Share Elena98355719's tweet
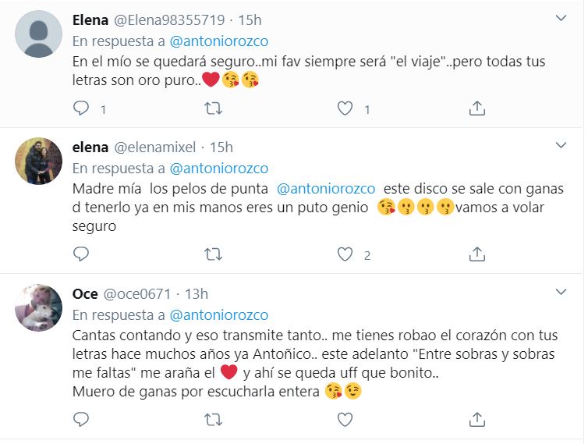Viewport: 588px width, 444px height. coord(477,108)
